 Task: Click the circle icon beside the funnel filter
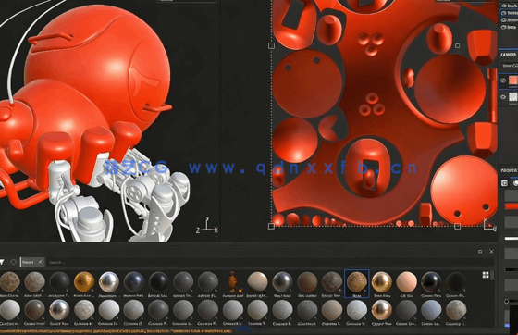pos(13,262)
